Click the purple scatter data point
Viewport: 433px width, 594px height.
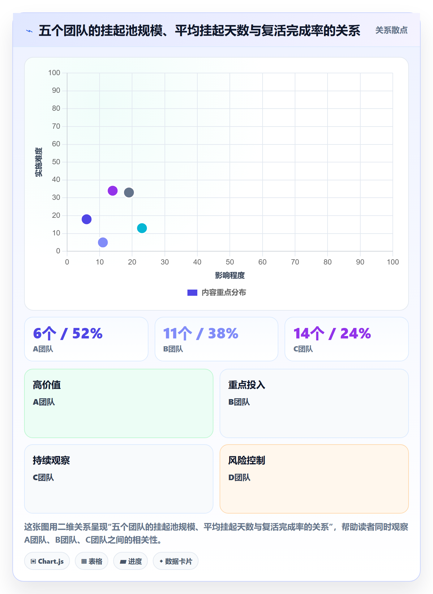pyautogui.click(x=113, y=191)
